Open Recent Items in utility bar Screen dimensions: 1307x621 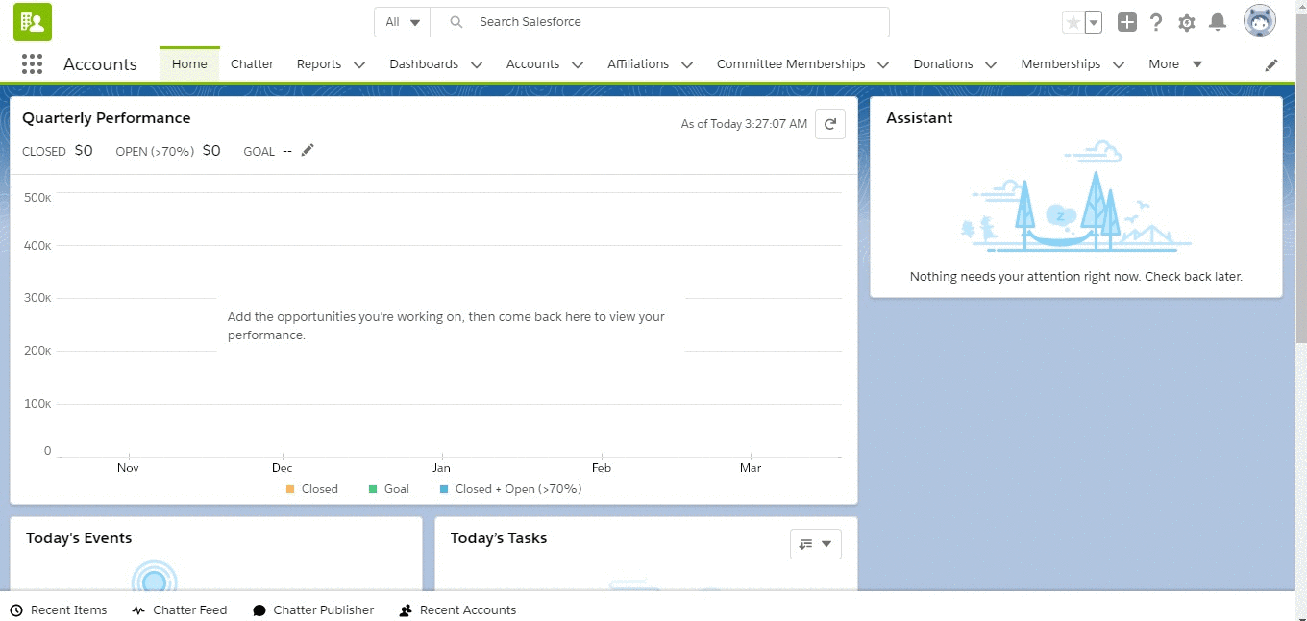[x=59, y=610]
